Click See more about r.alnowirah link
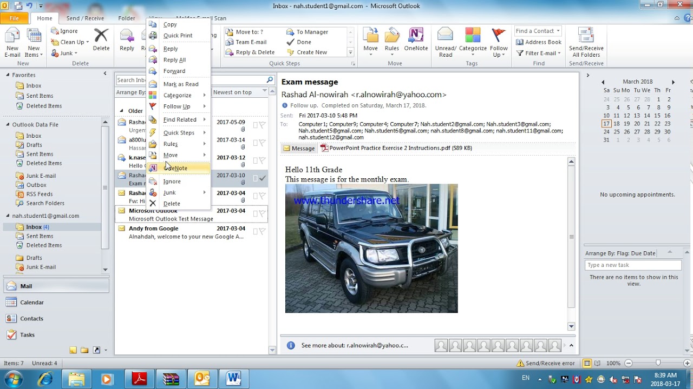 355,345
